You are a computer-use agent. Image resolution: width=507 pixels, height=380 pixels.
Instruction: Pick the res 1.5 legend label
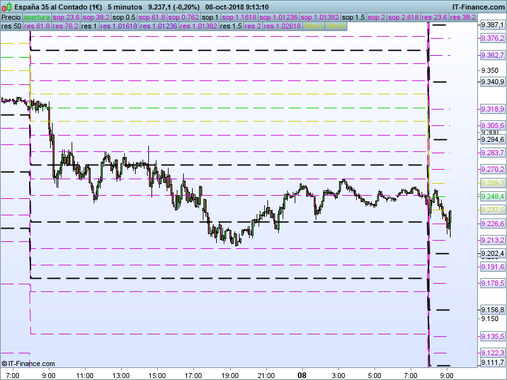[x=231, y=26]
